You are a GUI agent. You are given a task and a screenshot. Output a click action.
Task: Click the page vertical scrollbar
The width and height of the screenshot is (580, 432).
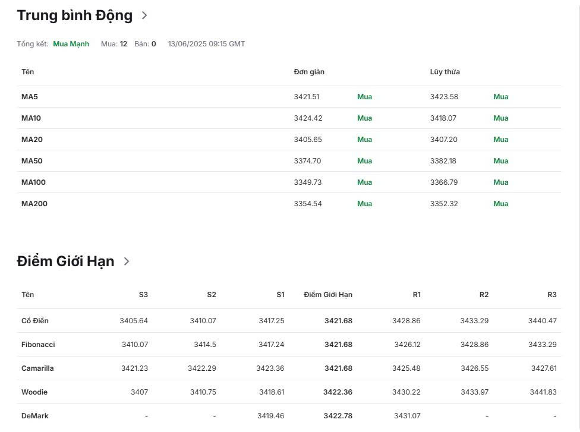click(577, 216)
